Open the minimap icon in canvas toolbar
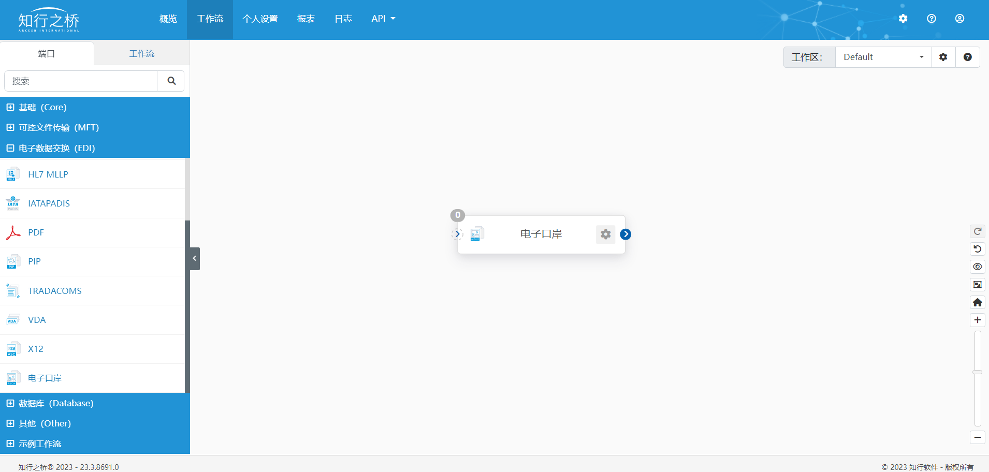This screenshot has height=472, width=989. tap(977, 285)
